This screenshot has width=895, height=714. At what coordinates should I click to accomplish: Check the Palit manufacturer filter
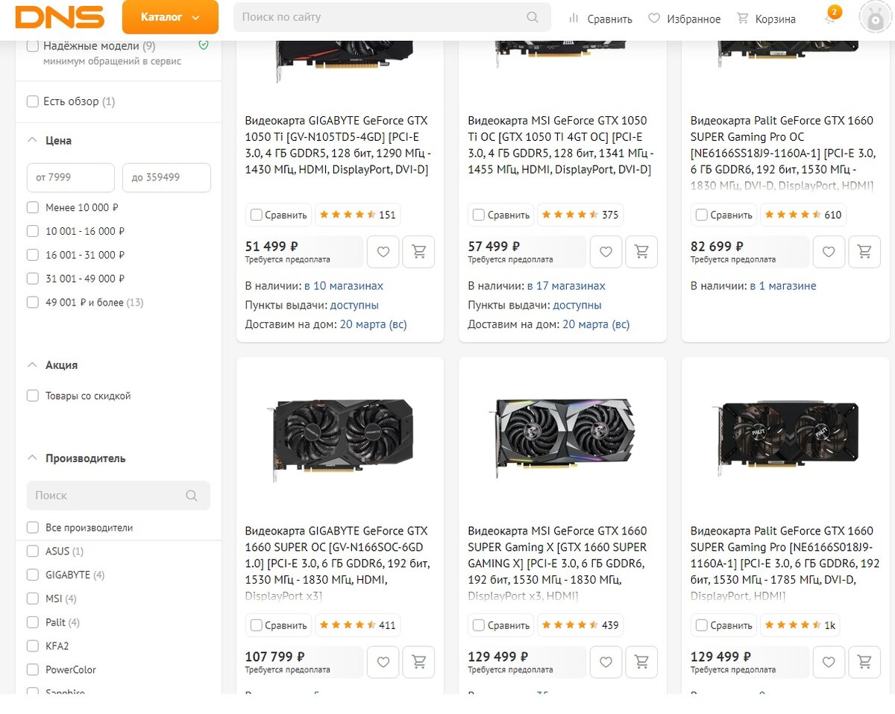pyautogui.click(x=33, y=622)
